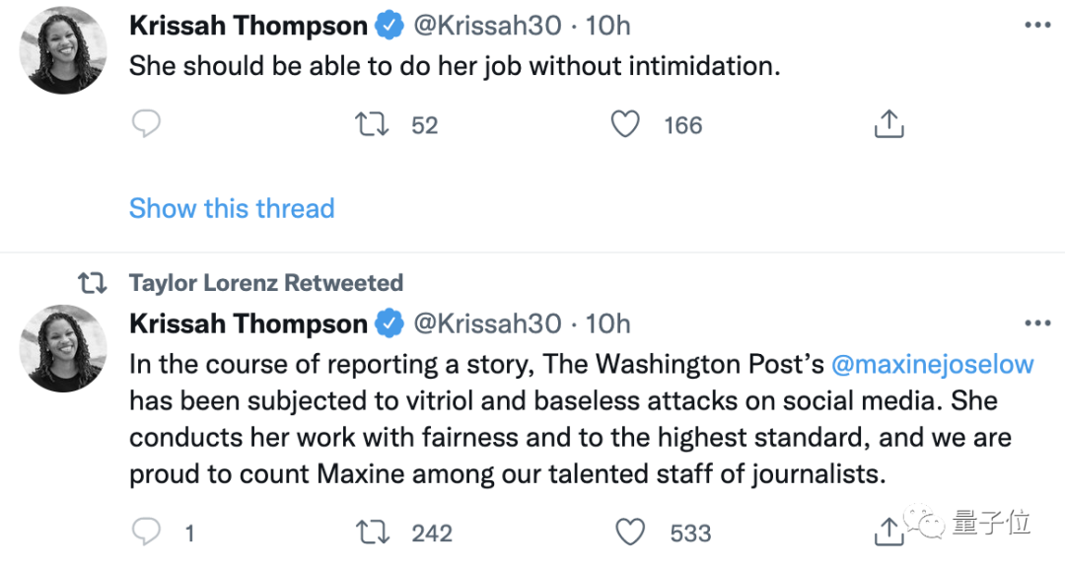This screenshot has height=569, width=1065.
Task: Like the tweet with 166 likes
Action: 626,124
